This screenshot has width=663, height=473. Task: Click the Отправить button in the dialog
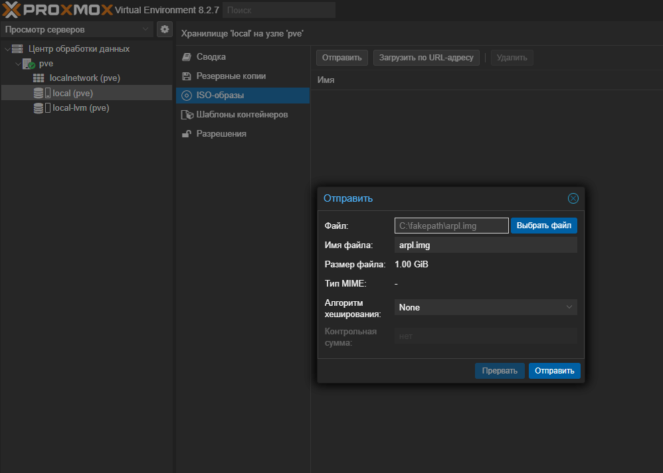(554, 371)
